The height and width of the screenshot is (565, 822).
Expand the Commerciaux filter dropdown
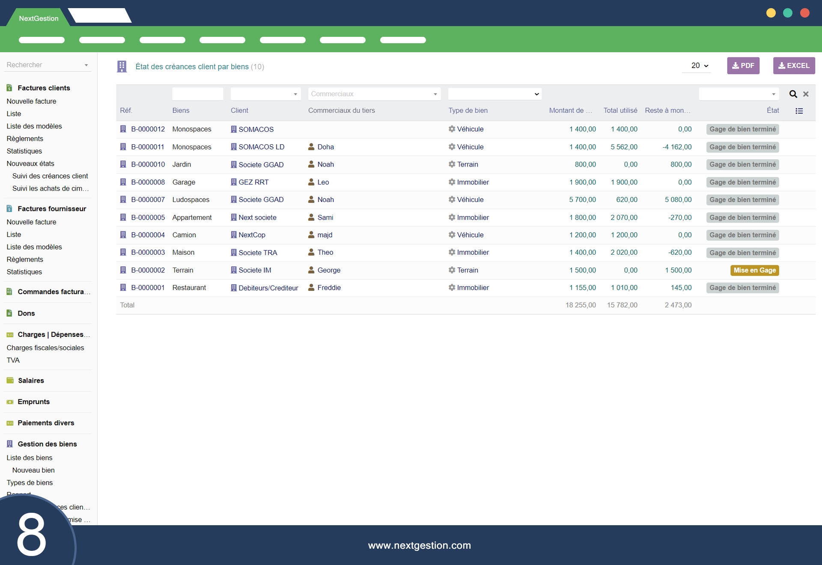(x=374, y=94)
